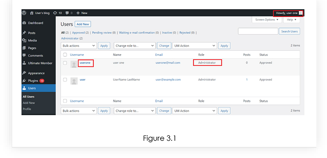Check the box for user@example.com row
This screenshot has height=158, width=327.
pyautogui.click(x=65, y=80)
